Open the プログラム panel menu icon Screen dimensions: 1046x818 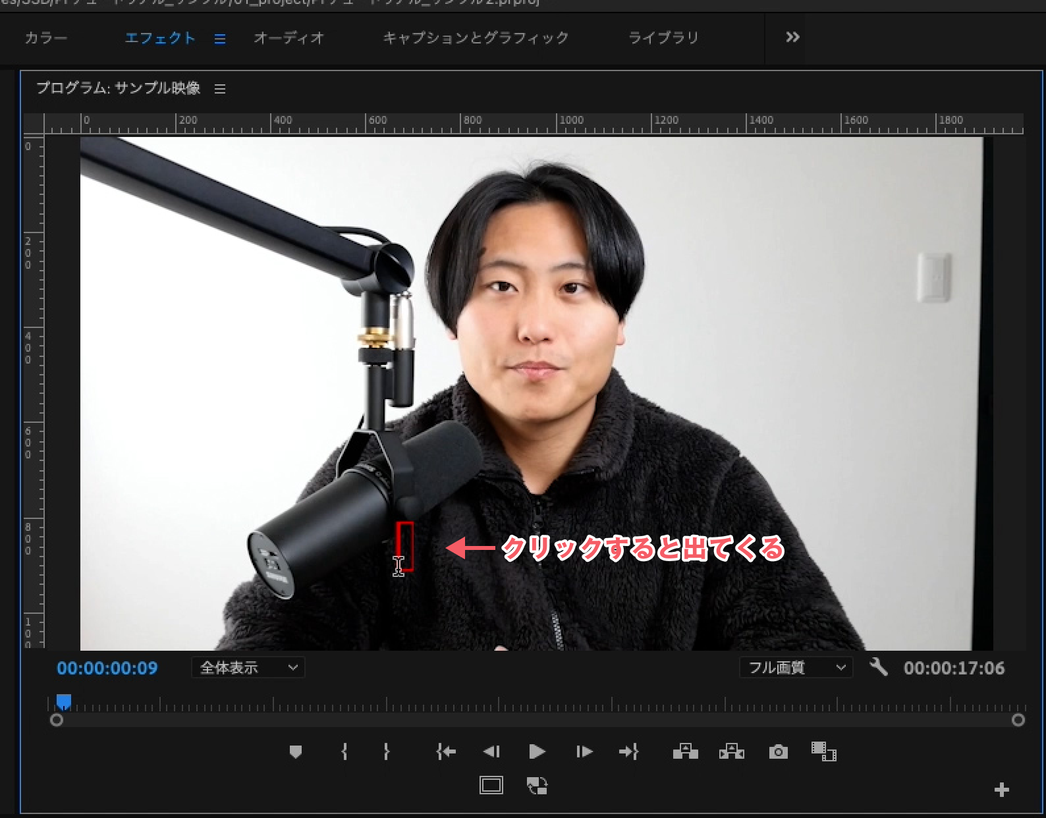(220, 89)
